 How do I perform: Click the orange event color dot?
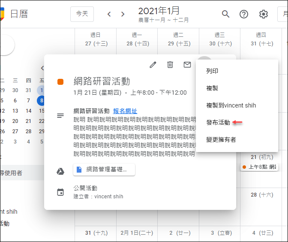pyautogui.click(x=60, y=82)
